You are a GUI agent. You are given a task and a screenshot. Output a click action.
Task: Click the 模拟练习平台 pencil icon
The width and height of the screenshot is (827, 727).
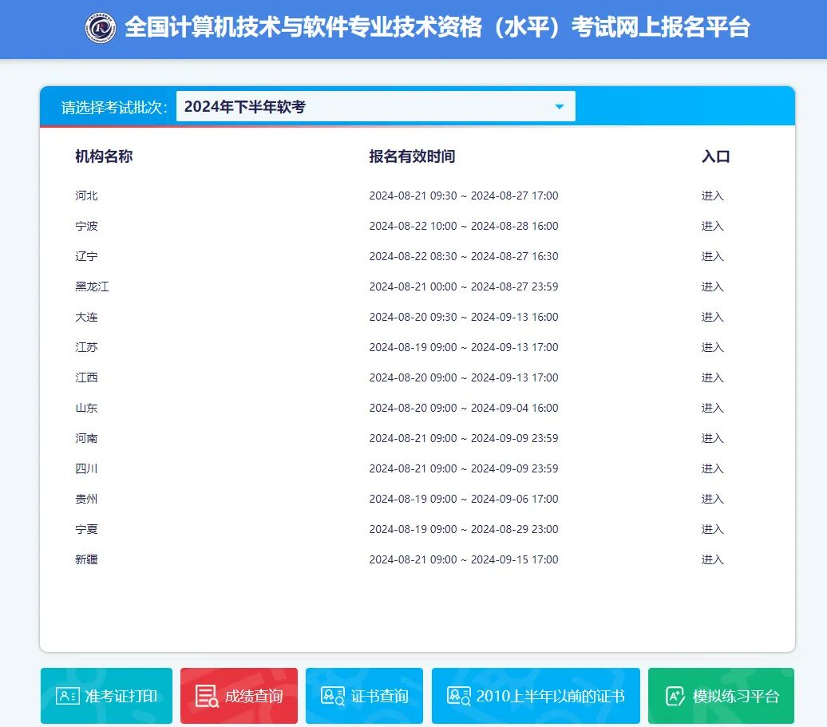pos(675,696)
